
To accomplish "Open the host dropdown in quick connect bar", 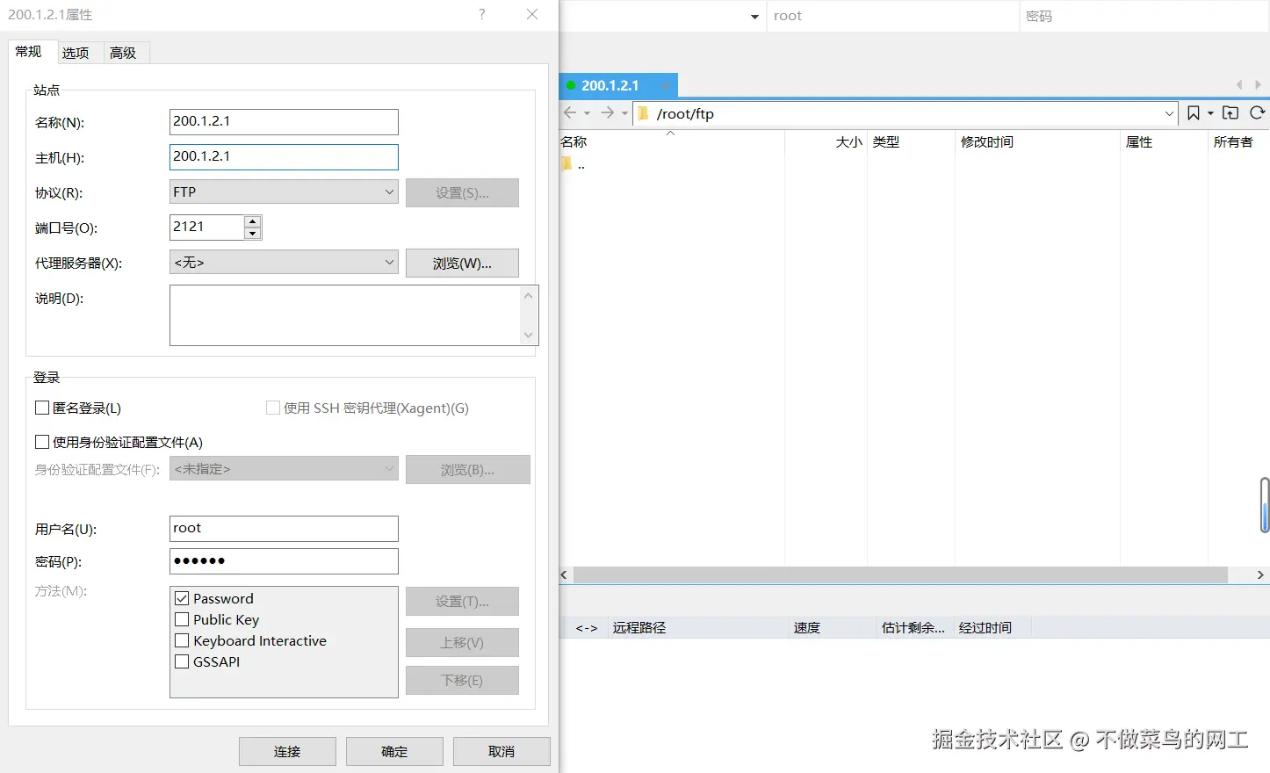I will (x=754, y=17).
